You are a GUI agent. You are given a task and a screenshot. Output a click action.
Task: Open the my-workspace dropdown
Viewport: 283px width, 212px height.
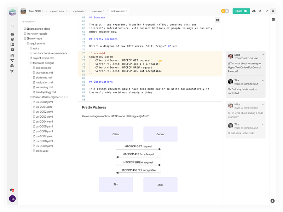(x=58, y=11)
